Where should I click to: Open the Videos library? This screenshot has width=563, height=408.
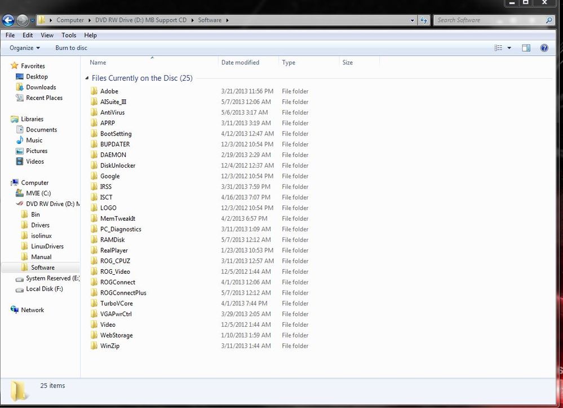[x=30, y=161]
